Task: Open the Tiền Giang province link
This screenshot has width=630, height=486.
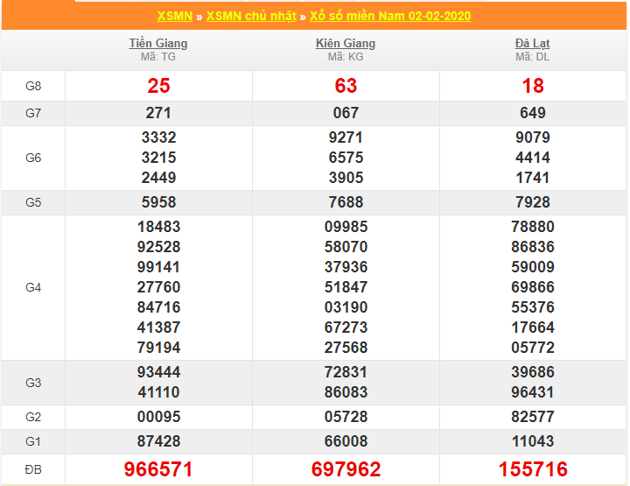Action: pyautogui.click(x=158, y=43)
